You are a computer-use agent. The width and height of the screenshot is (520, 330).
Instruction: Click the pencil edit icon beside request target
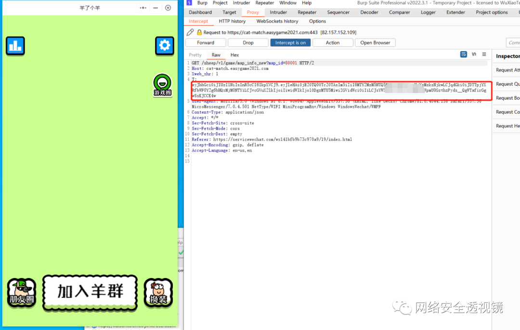190,32
